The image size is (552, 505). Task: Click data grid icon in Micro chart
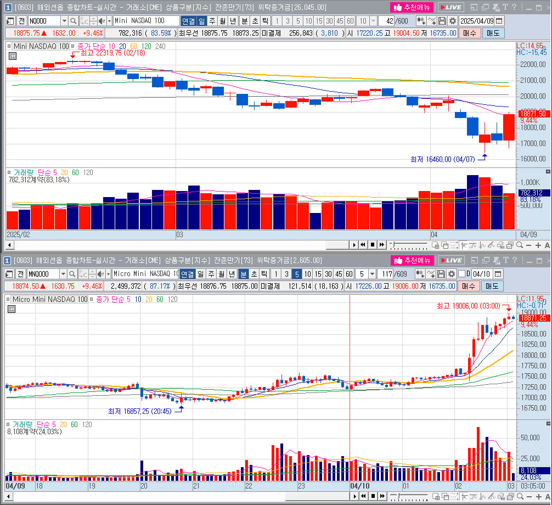(x=12, y=309)
